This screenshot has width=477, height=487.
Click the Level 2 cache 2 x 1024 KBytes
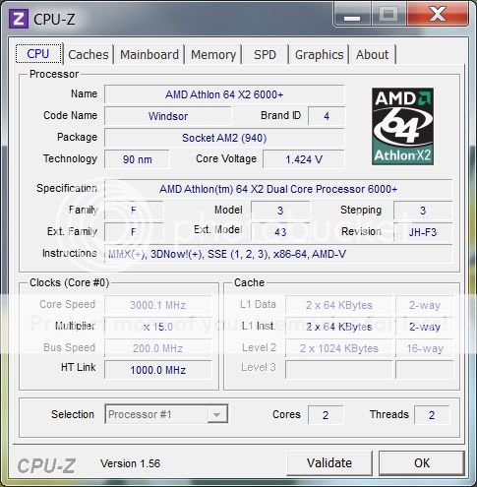pos(339,348)
